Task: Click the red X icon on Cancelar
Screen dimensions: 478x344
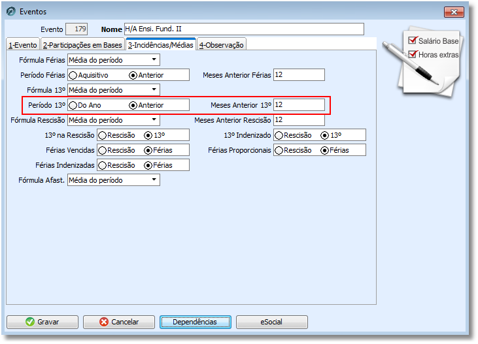Action: pyautogui.click(x=104, y=322)
